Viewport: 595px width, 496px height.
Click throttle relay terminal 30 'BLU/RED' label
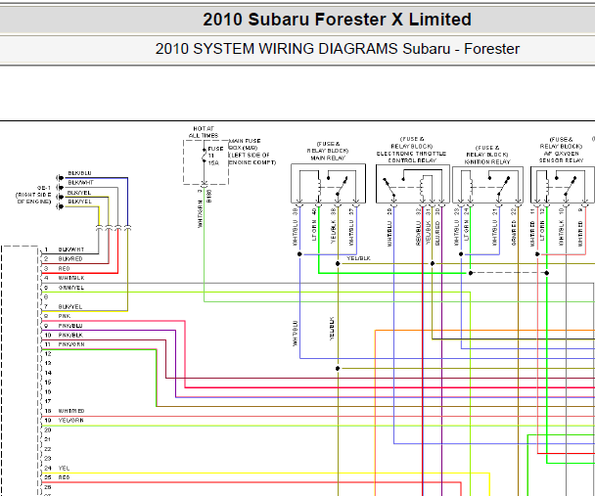(437, 233)
